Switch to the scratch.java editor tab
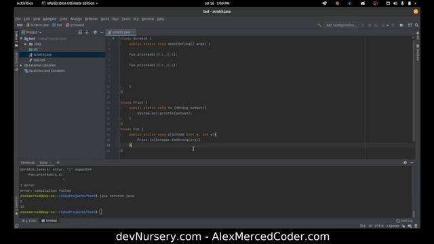The height and width of the screenshot is (244, 434). tap(121, 33)
